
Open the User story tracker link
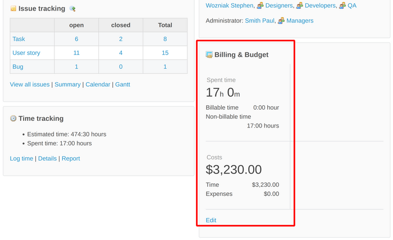coord(26,53)
